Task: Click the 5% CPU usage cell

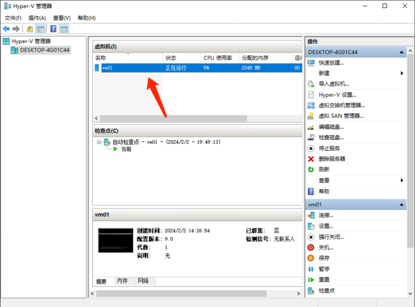Action: [x=207, y=68]
